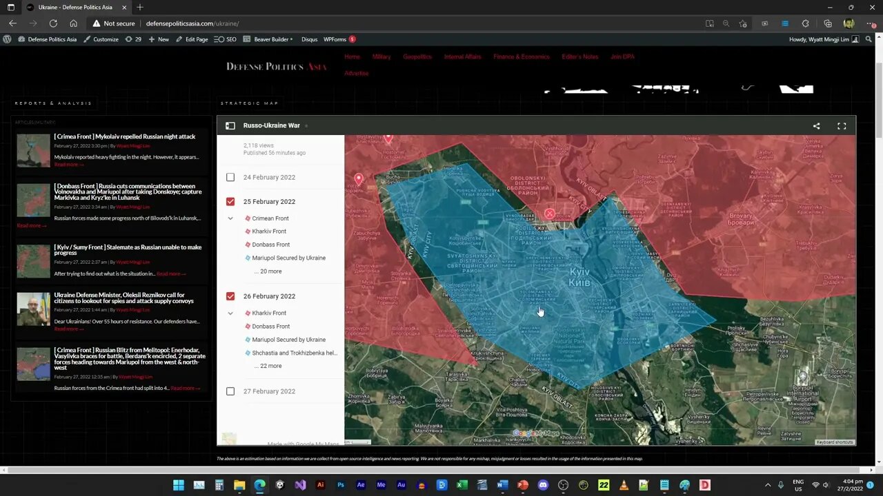Refresh the browser page

[53, 23]
